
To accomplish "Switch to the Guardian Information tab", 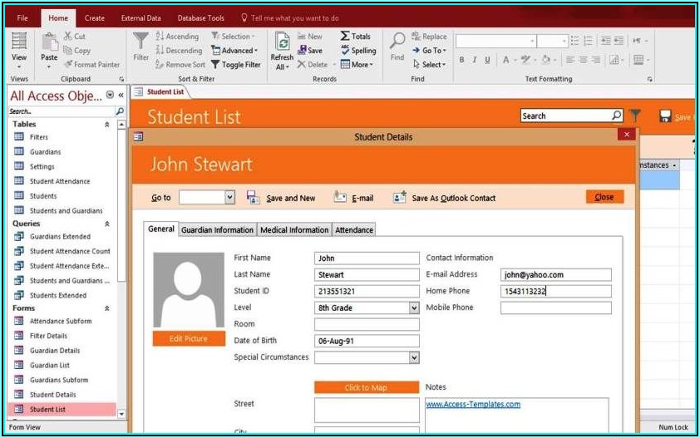I will click(217, 230).
